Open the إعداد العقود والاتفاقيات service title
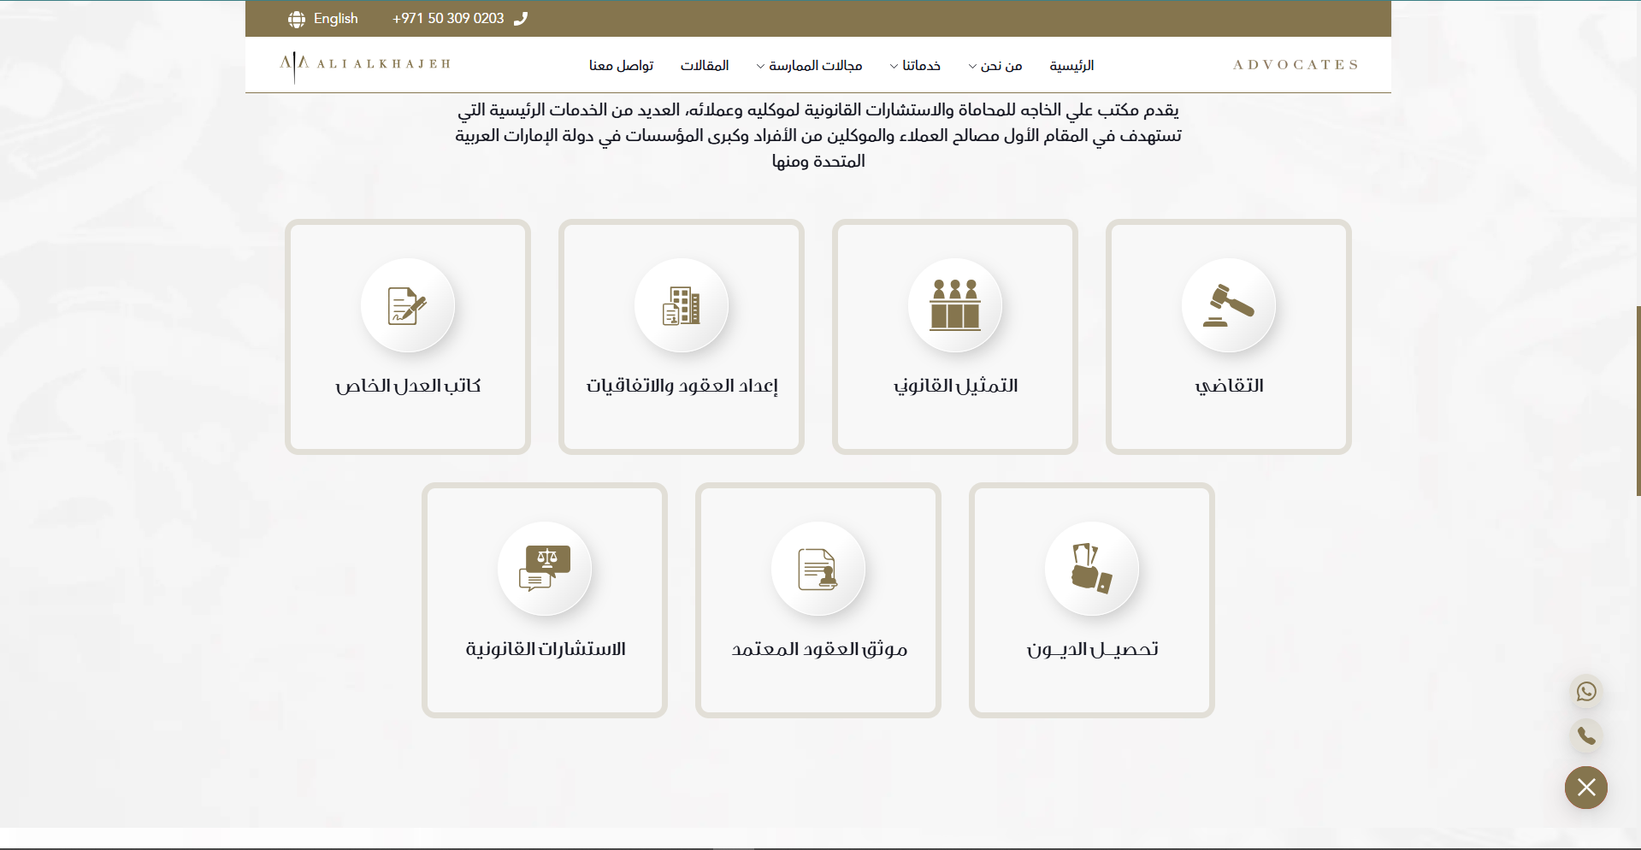The height and width of the screenshot is (850, 1641). coord(682,386)
